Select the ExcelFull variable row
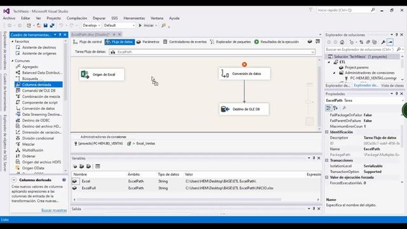 pos(197,188)
